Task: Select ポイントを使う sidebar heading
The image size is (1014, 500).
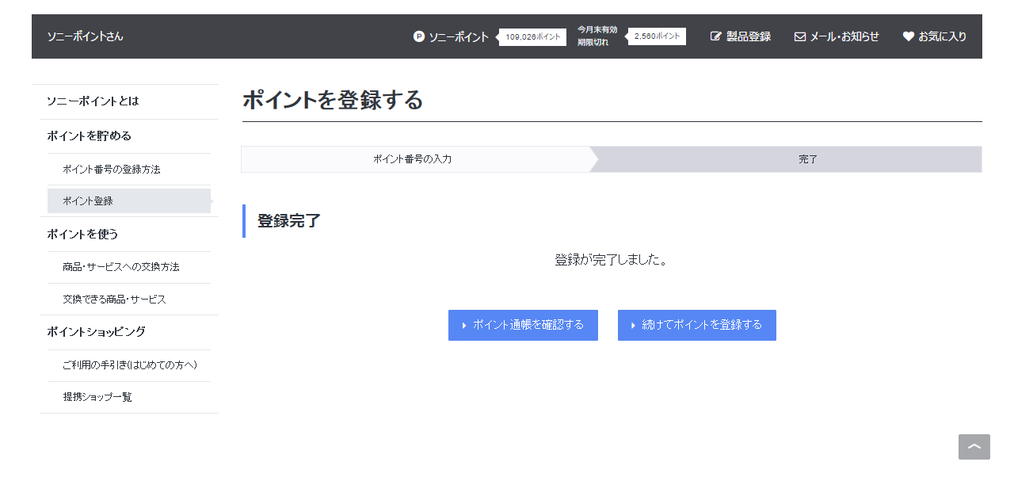Action: 82,235
